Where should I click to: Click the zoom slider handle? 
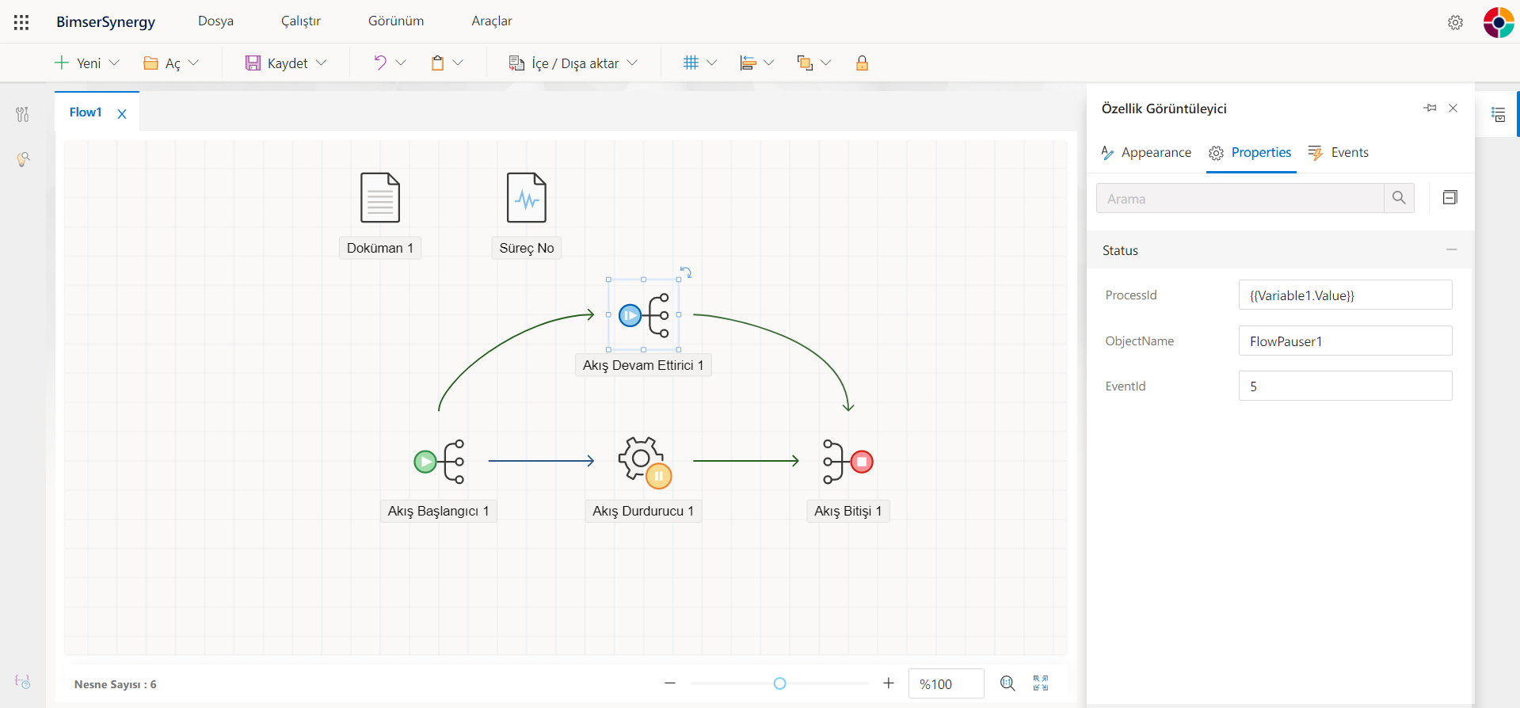pos(779,683)
